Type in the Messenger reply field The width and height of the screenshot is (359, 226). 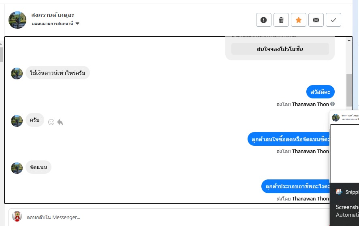(162, 217)
